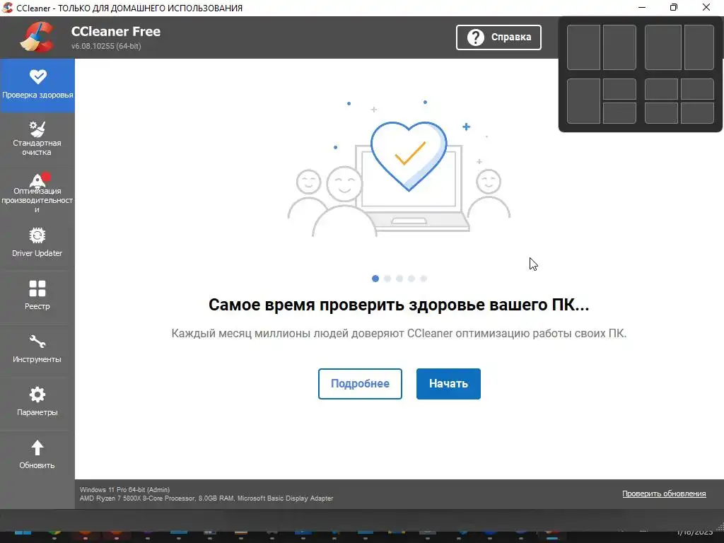Click the Проверить обновления link
The width and height of the screenshot is (724, 543).
(664, 494)
